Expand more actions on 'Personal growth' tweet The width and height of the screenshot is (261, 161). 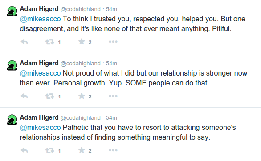point(113,96)
